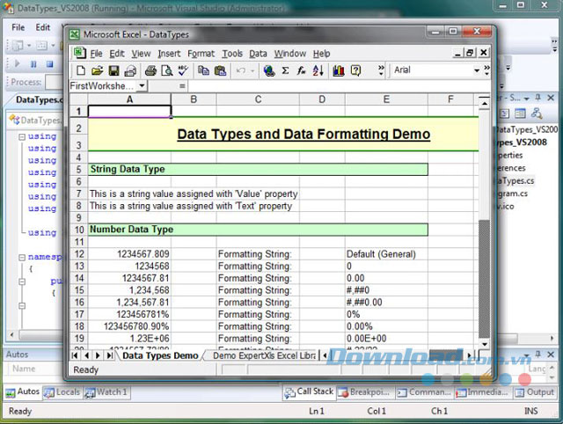Open the Visual Studio File menu
This screenshot has width=563, height=424.
tap(18, 27)
